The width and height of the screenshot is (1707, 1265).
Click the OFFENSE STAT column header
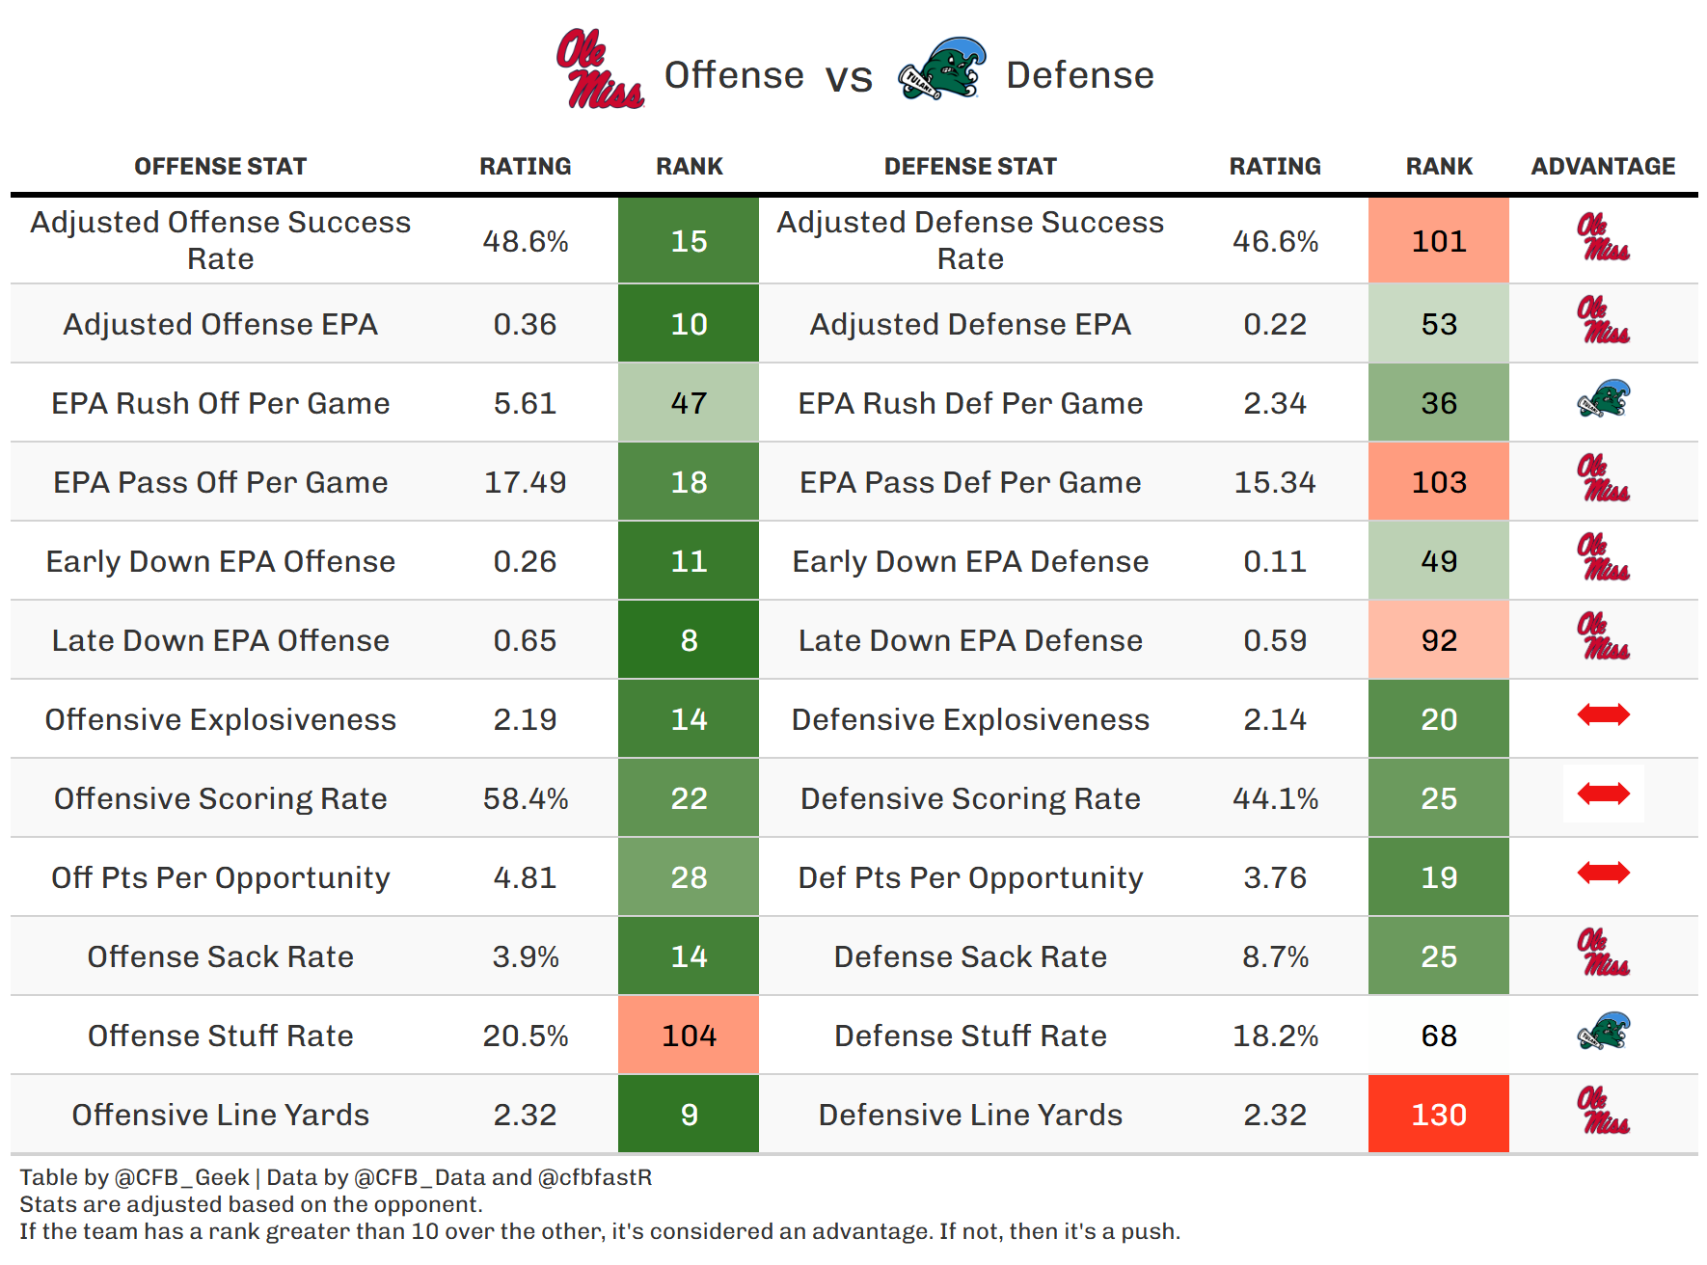click(x=220, y=167)
